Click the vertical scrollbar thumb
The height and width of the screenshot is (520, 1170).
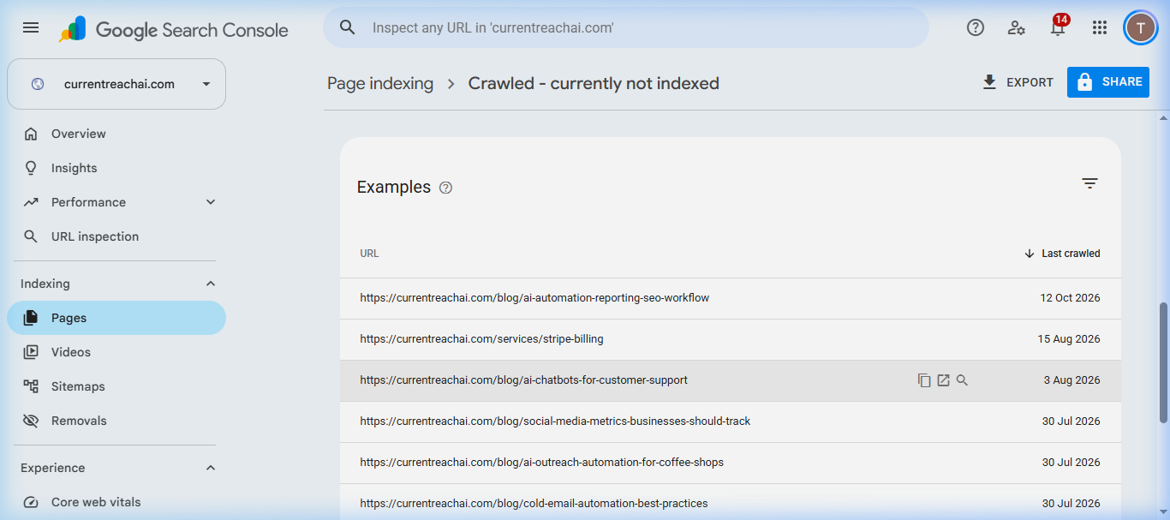click(x=1163, y=362)
